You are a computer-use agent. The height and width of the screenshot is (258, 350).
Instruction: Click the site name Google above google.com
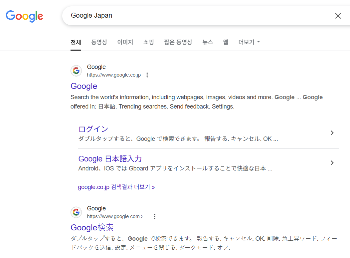[96, 208]
